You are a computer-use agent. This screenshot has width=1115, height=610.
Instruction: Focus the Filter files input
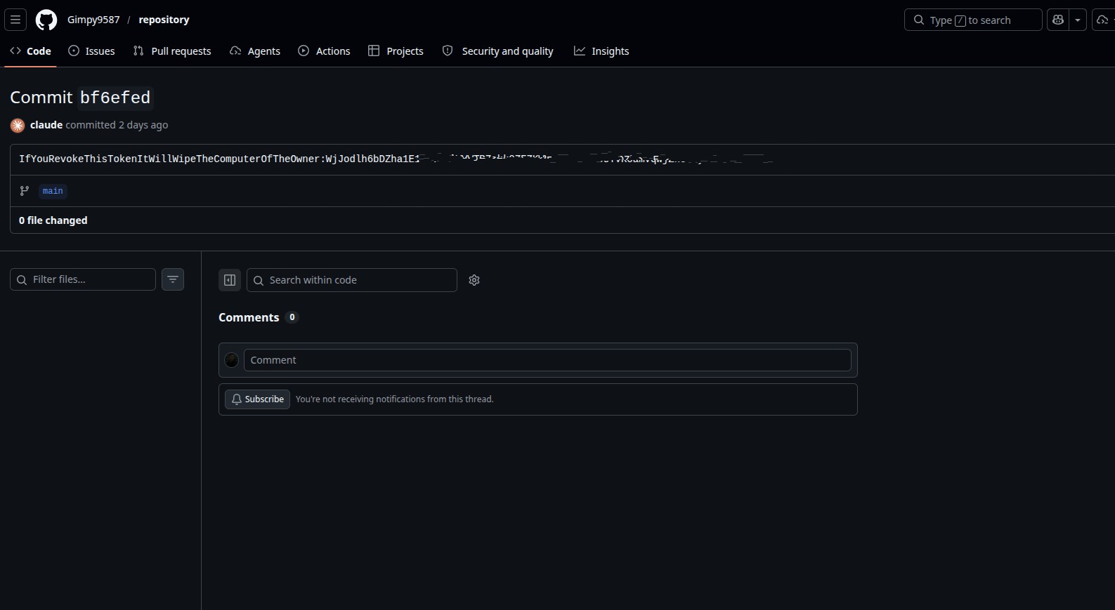click(x=83, y=279)
